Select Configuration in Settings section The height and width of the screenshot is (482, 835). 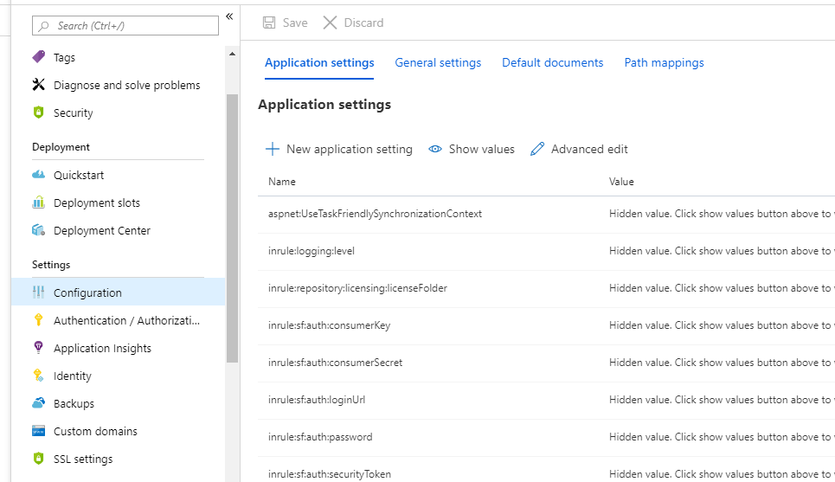click(x=119, y=292)
